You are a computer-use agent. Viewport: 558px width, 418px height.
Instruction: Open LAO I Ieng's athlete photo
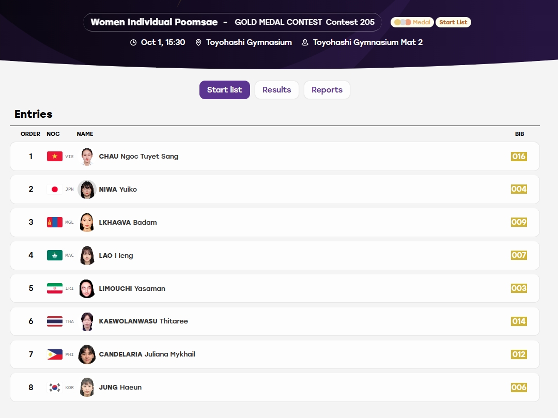pyautogui.click(x=87, y=255)
